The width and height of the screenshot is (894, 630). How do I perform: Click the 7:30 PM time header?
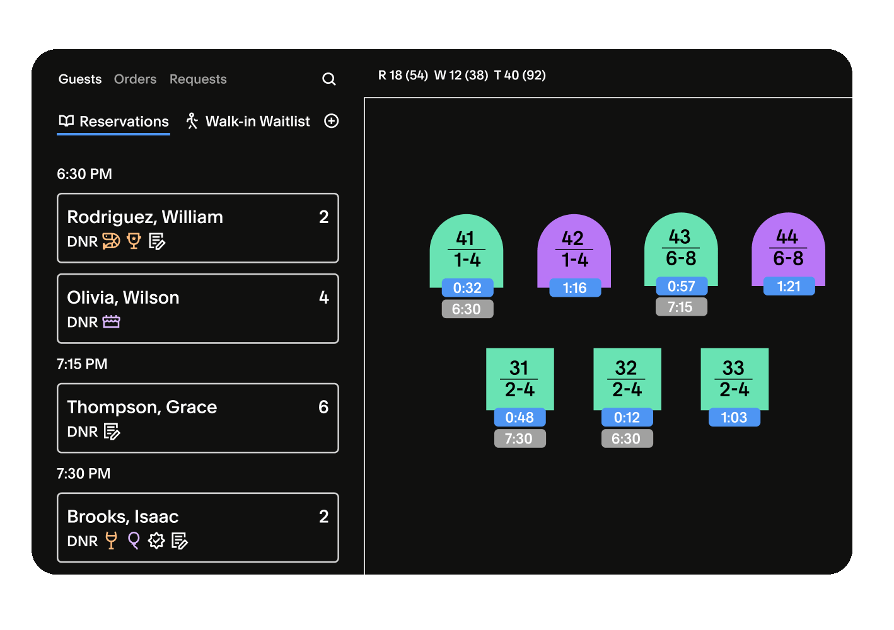pyautogui.click(x=84, y=474)
